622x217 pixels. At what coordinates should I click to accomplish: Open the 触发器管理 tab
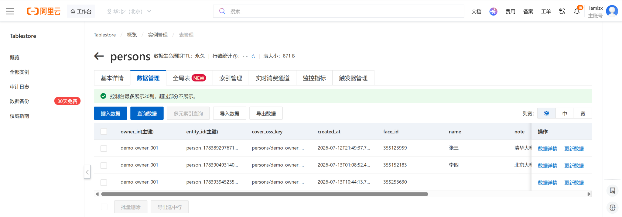tap(353, 78)
